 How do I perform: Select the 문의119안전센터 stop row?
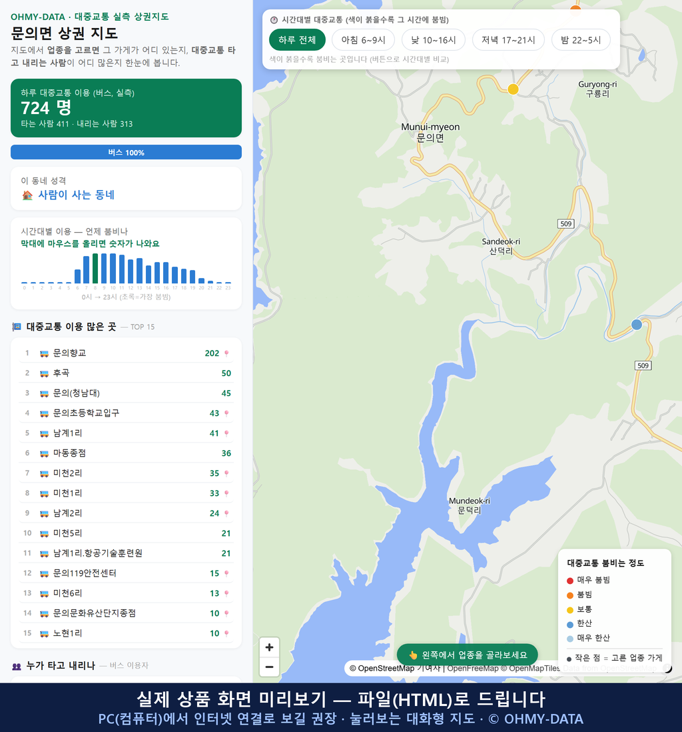[x=126, y=573]
